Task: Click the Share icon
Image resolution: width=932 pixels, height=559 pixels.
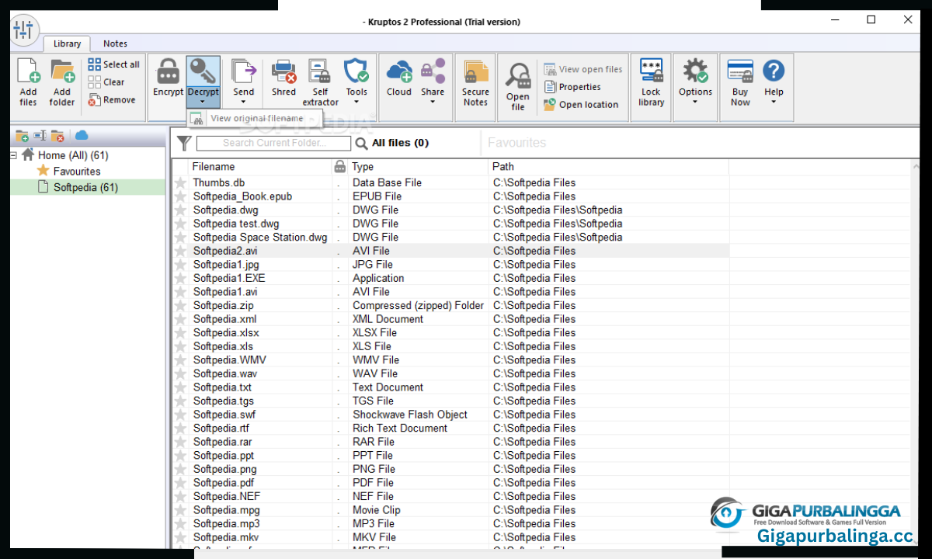Action: [433, 71]
